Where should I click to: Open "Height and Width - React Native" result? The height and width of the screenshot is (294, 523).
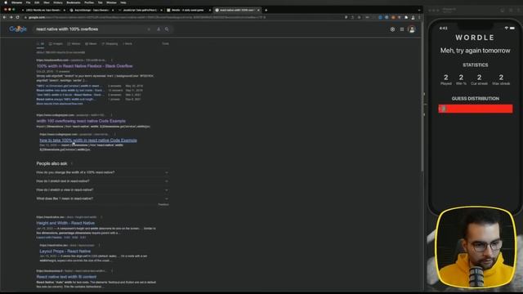click(65, 223)
